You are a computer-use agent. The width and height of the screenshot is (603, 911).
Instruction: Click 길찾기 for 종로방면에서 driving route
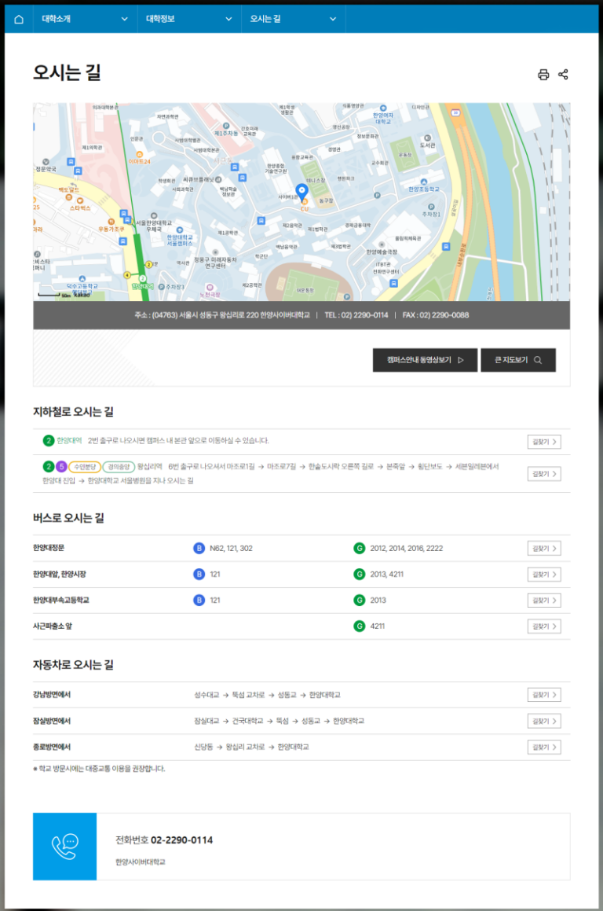click(x=544, y=747)
